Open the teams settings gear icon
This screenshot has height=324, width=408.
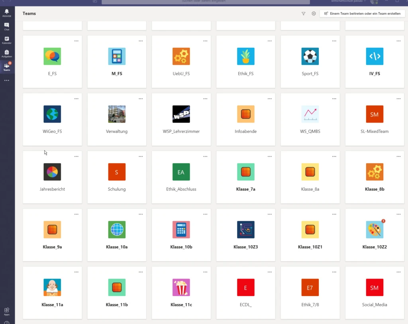314,13
